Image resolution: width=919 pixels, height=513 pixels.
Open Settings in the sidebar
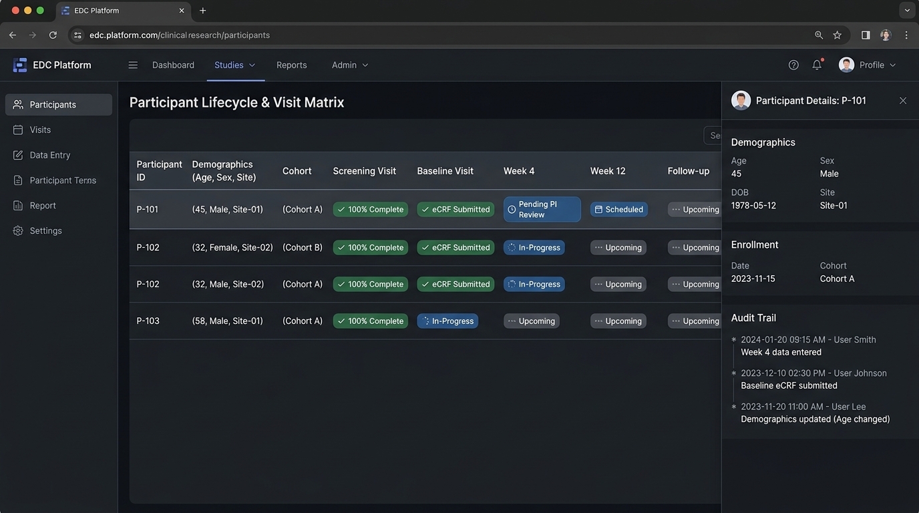pos(59,230)
